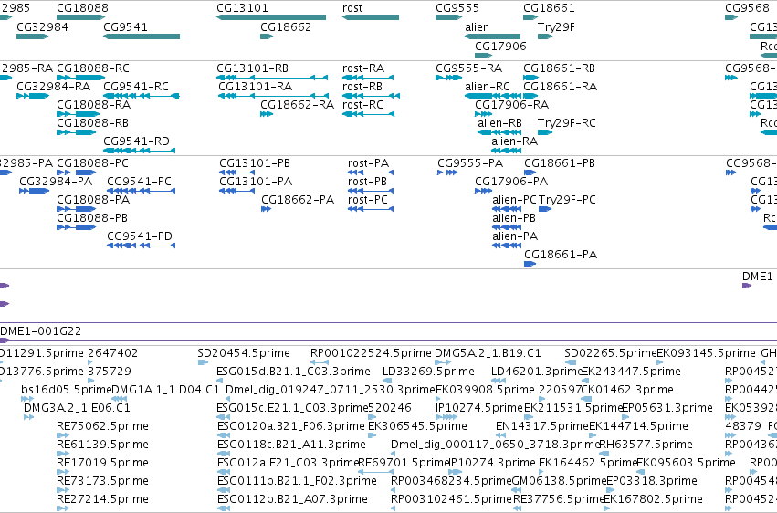Screen dimensions: 777x513
Task: Select the DME1-001G22 clone label
Action: 41,330
